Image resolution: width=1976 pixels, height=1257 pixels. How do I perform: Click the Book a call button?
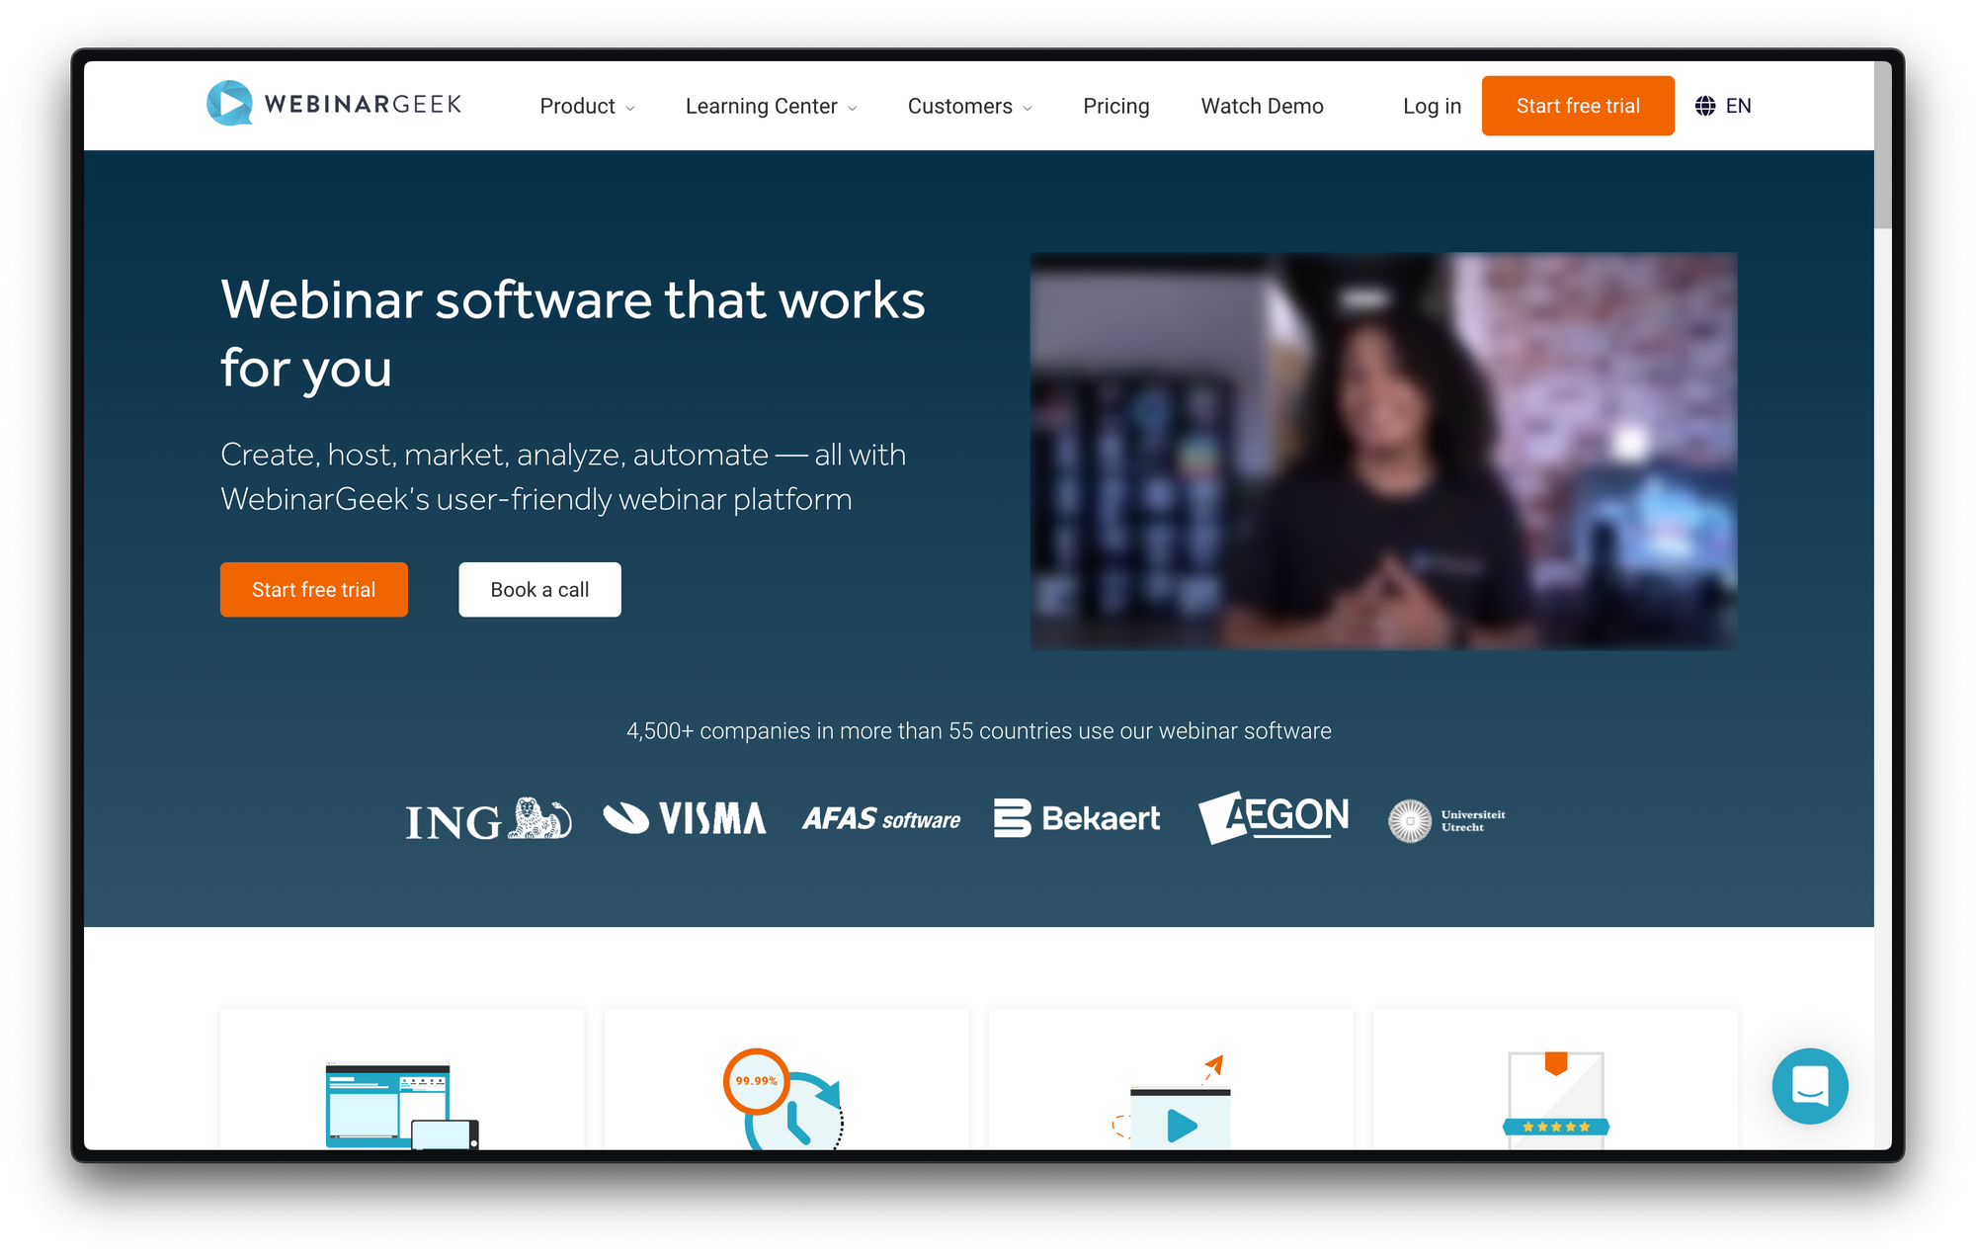(538, 587)
